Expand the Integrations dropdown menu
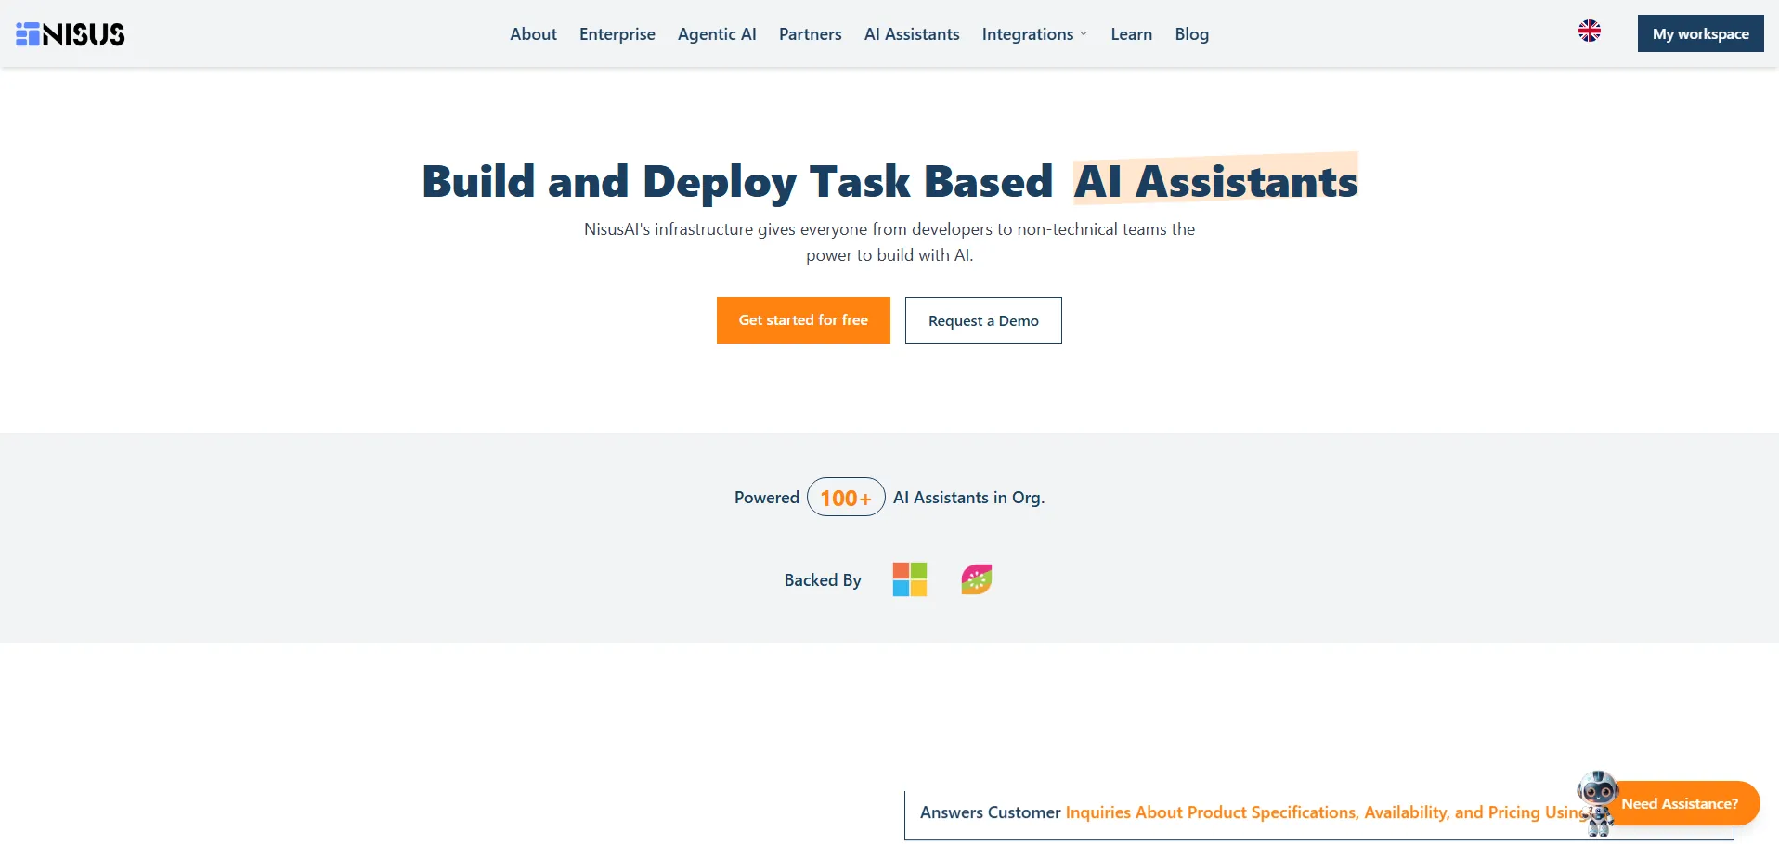The image size is (1779, 844). [x=1033, y=34]
